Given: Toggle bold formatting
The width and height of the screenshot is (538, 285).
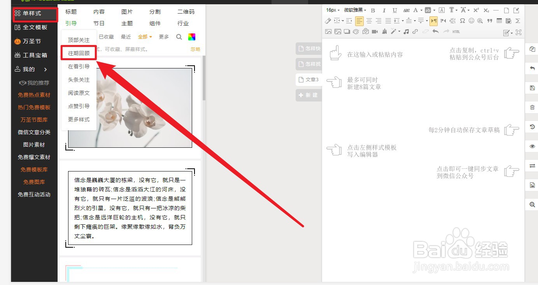Looking at the screenshot, I should coord(373,10).
